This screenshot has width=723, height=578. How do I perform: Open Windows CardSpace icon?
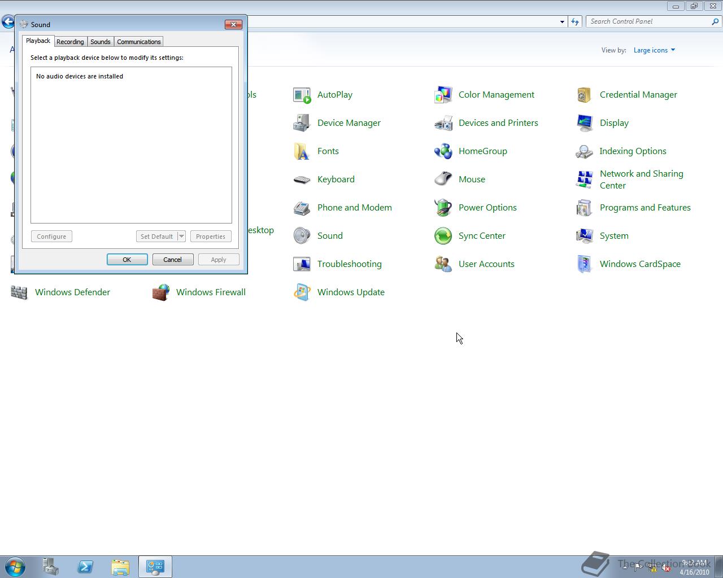click(585, 264)
